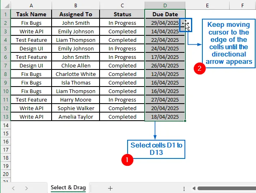This screenshot has width=256, height=193.
Task: Click Design UI in row 5
Action: [x=31, y=48]
